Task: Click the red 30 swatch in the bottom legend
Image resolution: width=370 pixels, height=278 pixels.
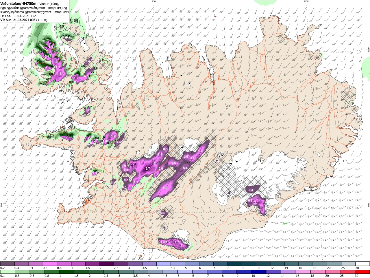Action: 362,272
